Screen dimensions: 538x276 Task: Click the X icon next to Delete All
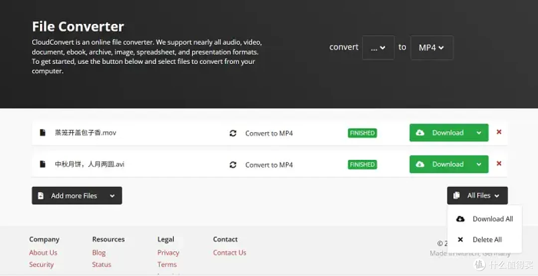[x=460, y=240]
